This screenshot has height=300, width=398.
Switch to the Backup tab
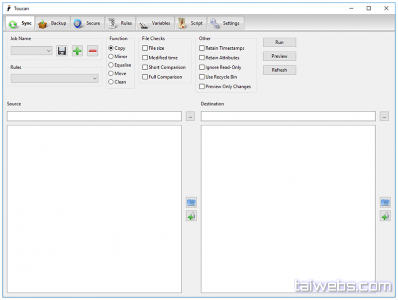pos(52,23)
